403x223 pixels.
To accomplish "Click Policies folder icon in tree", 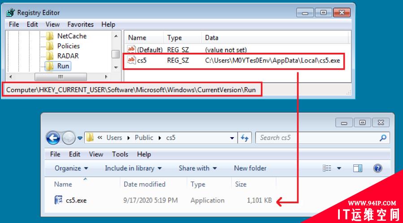I will 50,46.
